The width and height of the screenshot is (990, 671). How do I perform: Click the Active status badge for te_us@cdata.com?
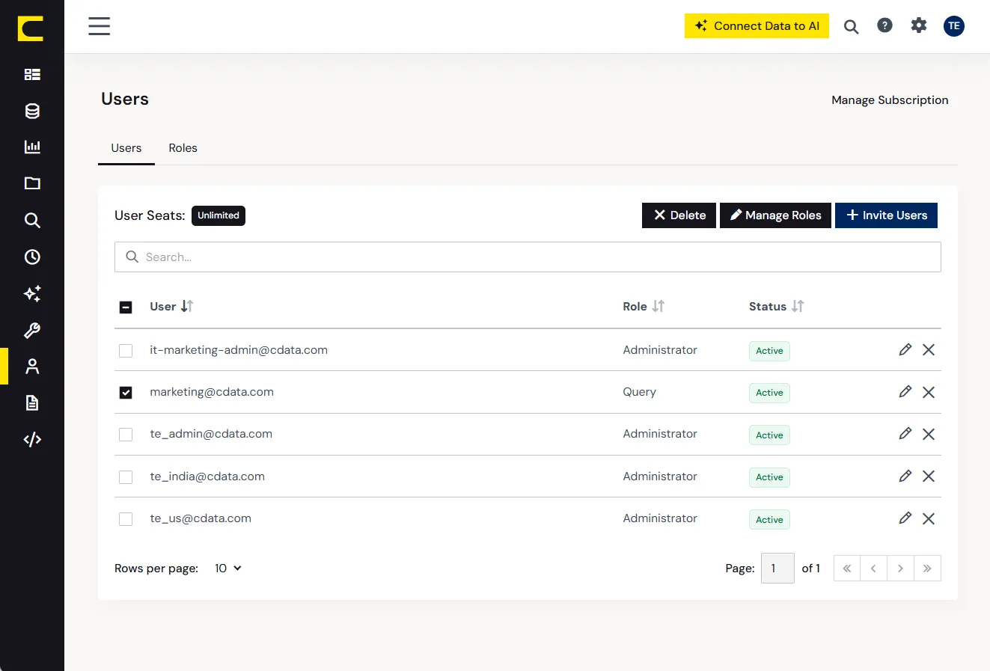769,520
